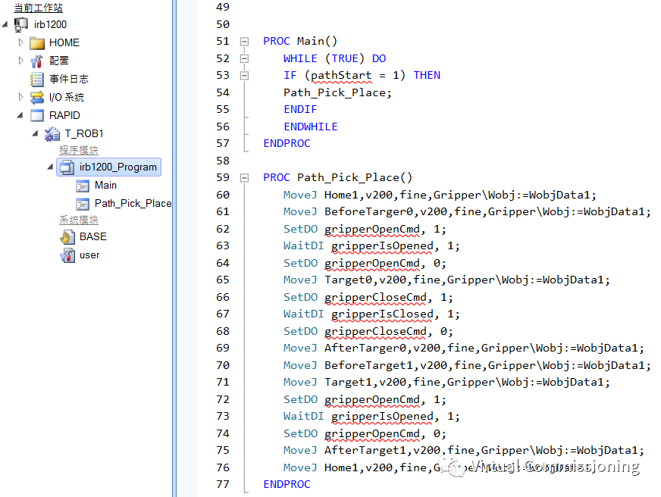The width and height of the screenshot is (661, 497).
Task: Open Main routine from the tree
Action: [x=105, y=186]
